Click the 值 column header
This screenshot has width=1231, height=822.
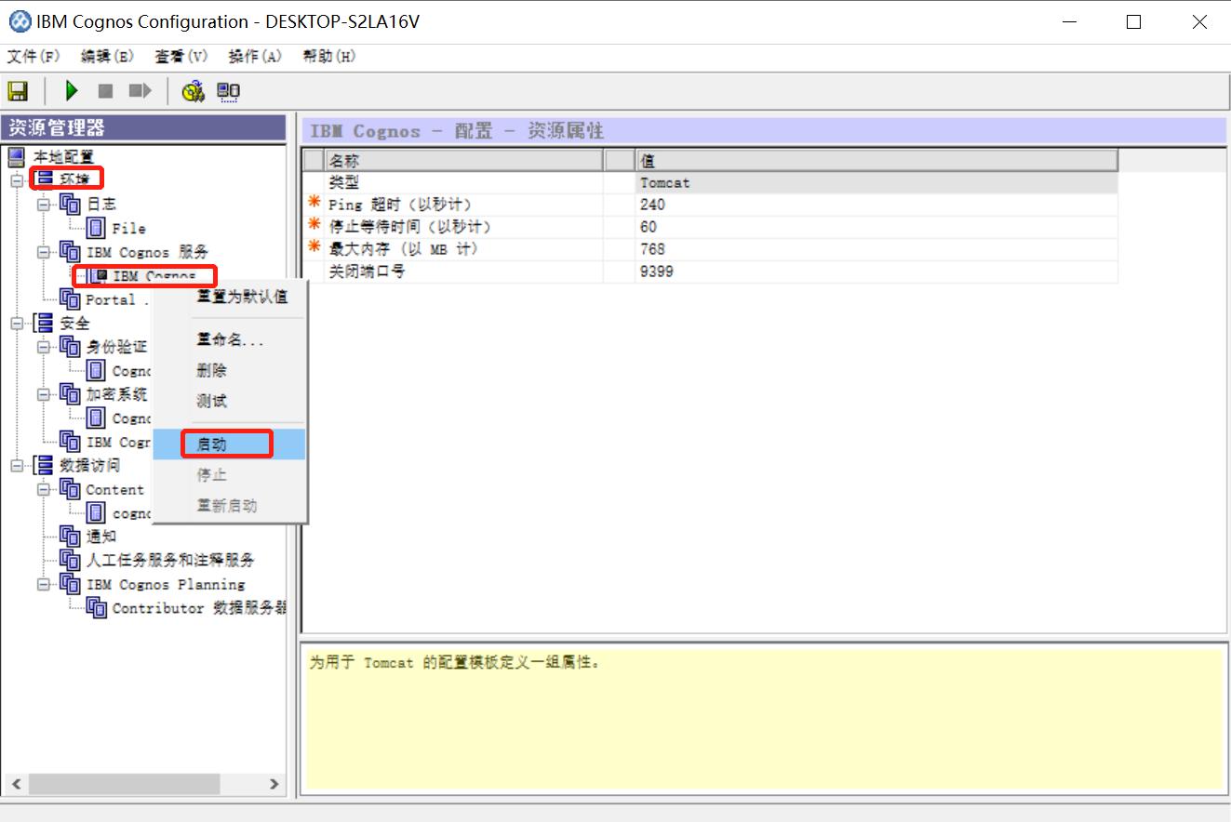[876, 161]
